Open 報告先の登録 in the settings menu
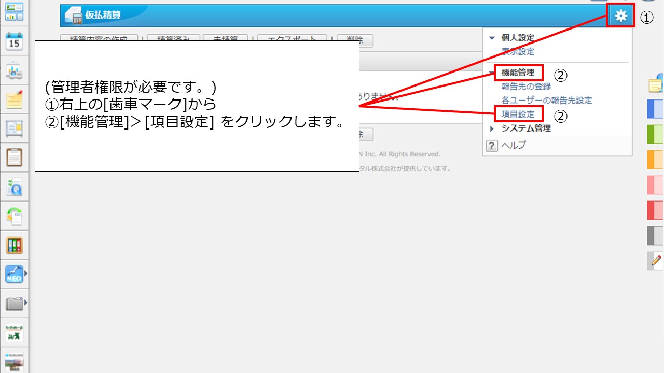 [526, 87]
